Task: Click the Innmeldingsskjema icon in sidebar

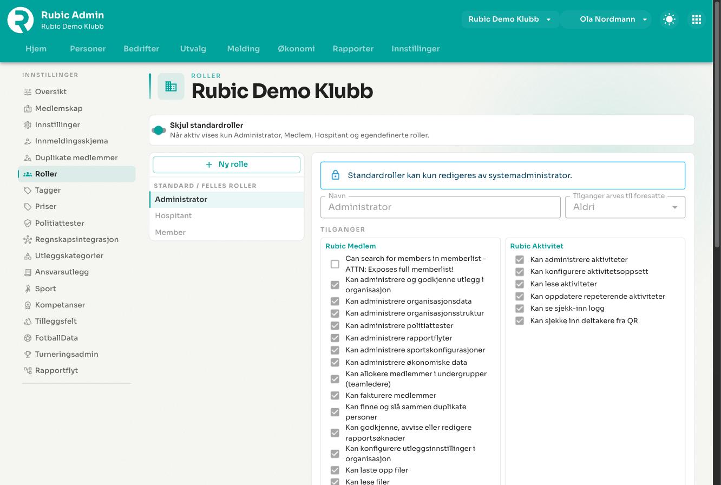Action: tap(28, 141)
